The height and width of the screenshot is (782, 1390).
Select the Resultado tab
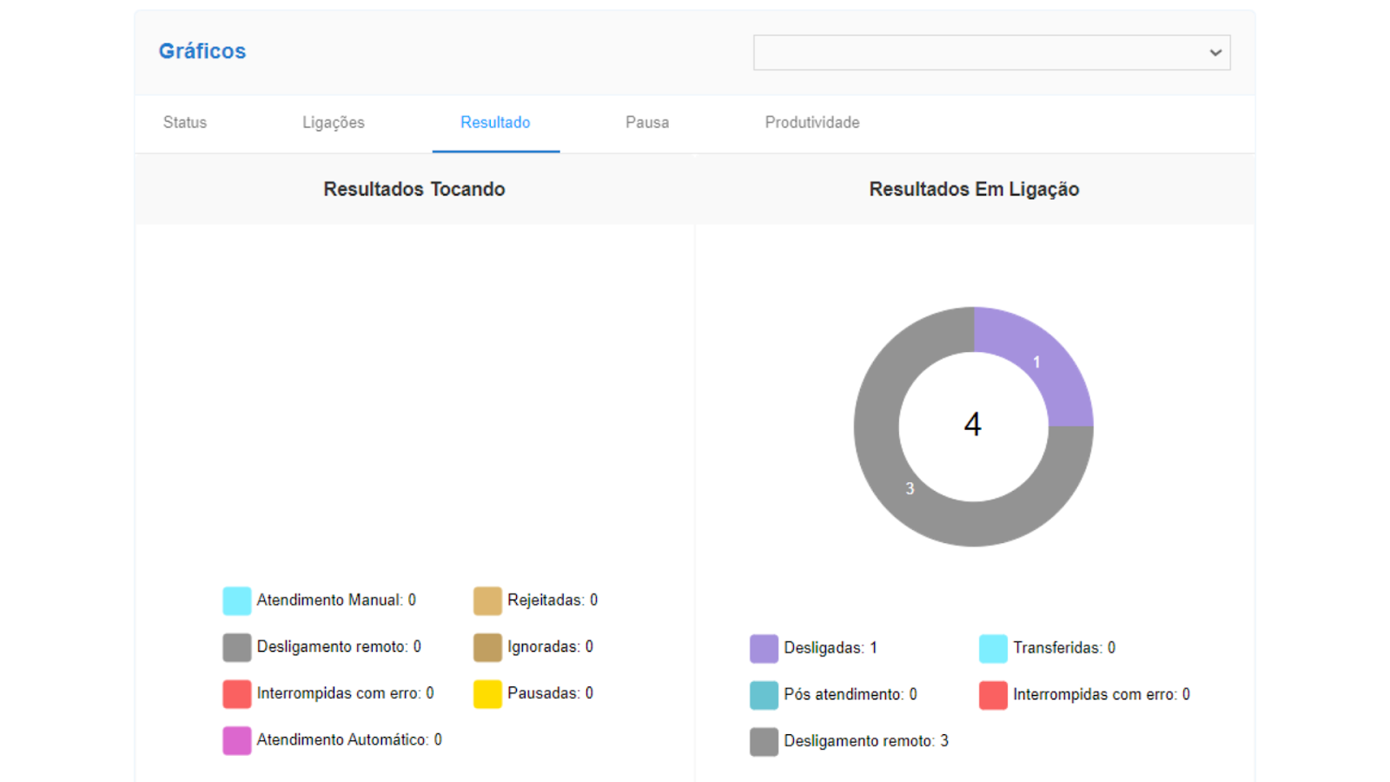pos(495,123)
